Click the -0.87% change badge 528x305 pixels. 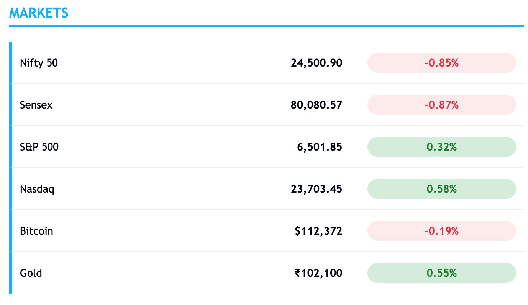pyautogui.click(x=442, y=105)
